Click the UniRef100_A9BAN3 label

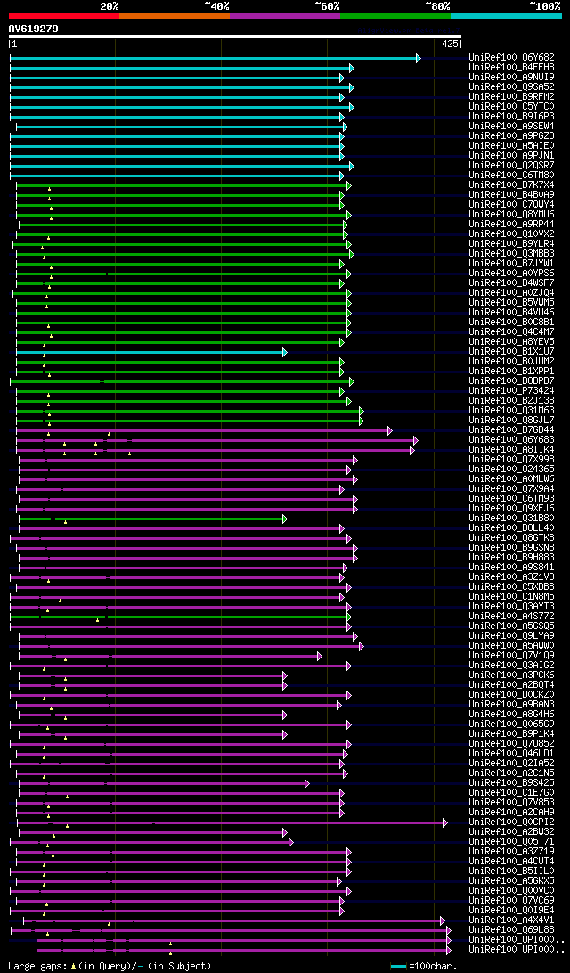tap(512, 704)
